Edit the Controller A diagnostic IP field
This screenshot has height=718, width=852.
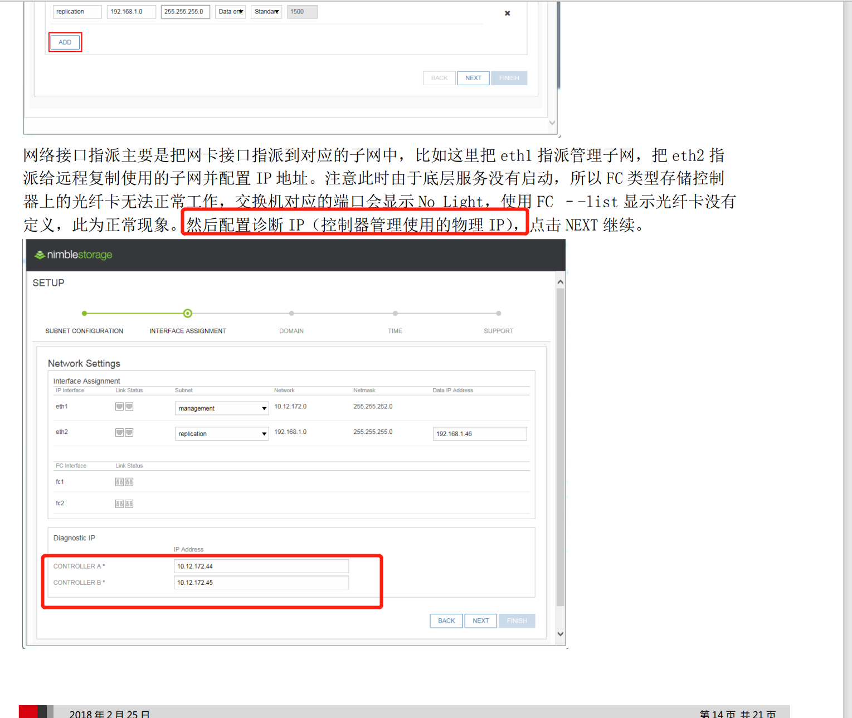pos(261,566)
